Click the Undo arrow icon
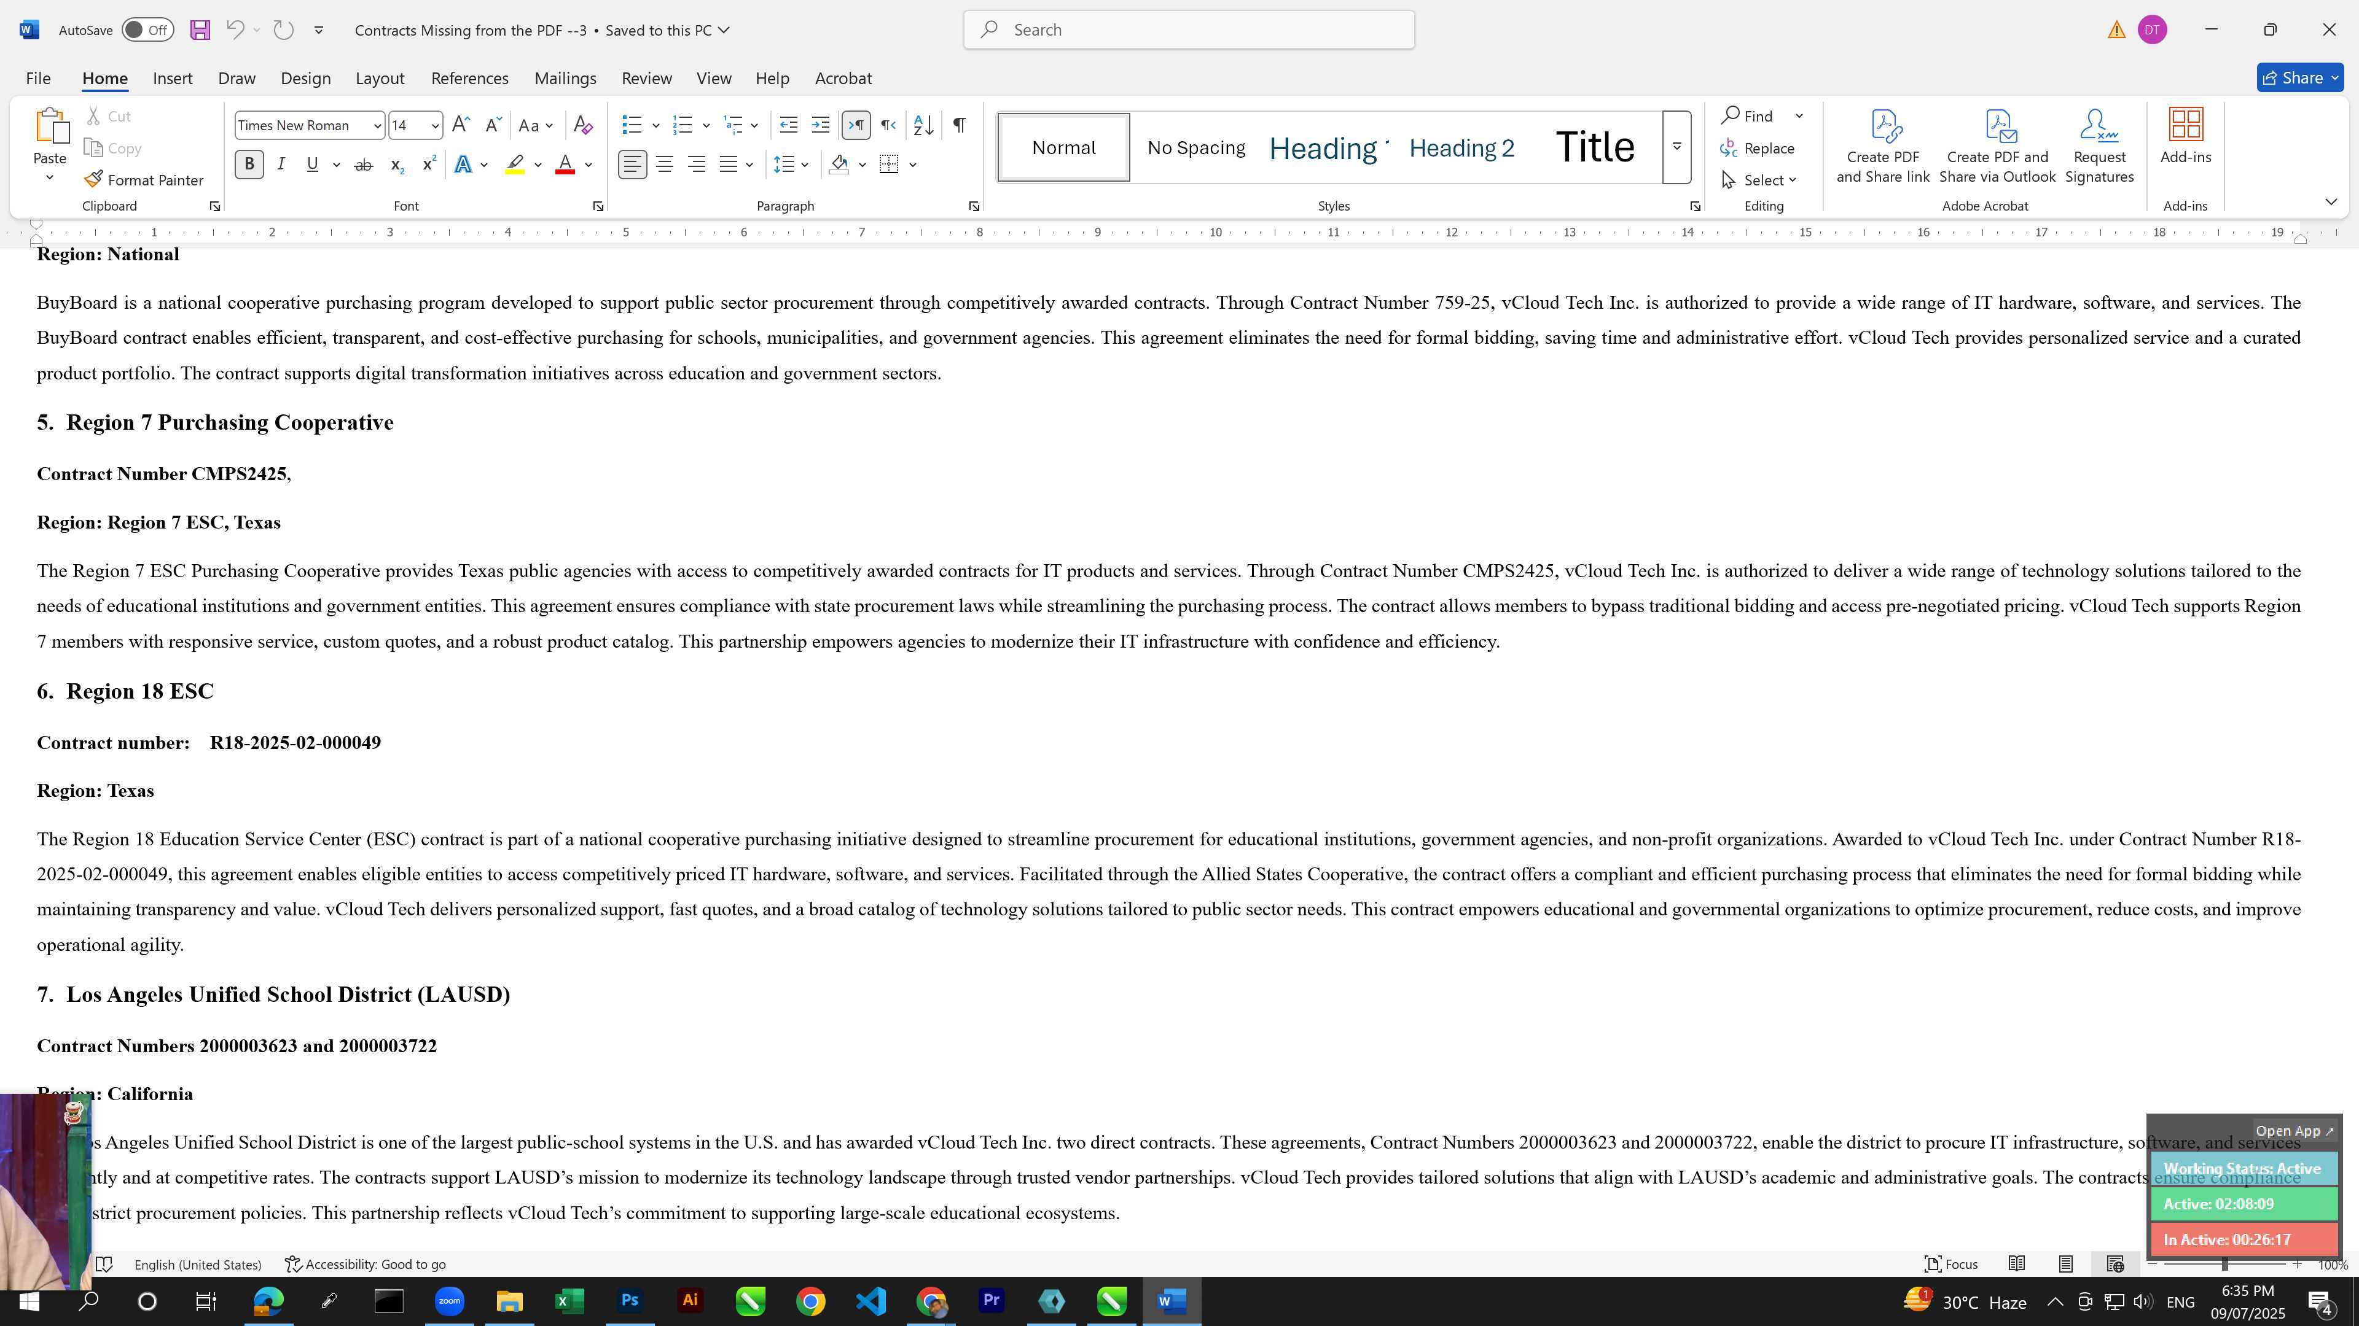The width and height of the screenshot is (2359, 1326). [235, 30]
